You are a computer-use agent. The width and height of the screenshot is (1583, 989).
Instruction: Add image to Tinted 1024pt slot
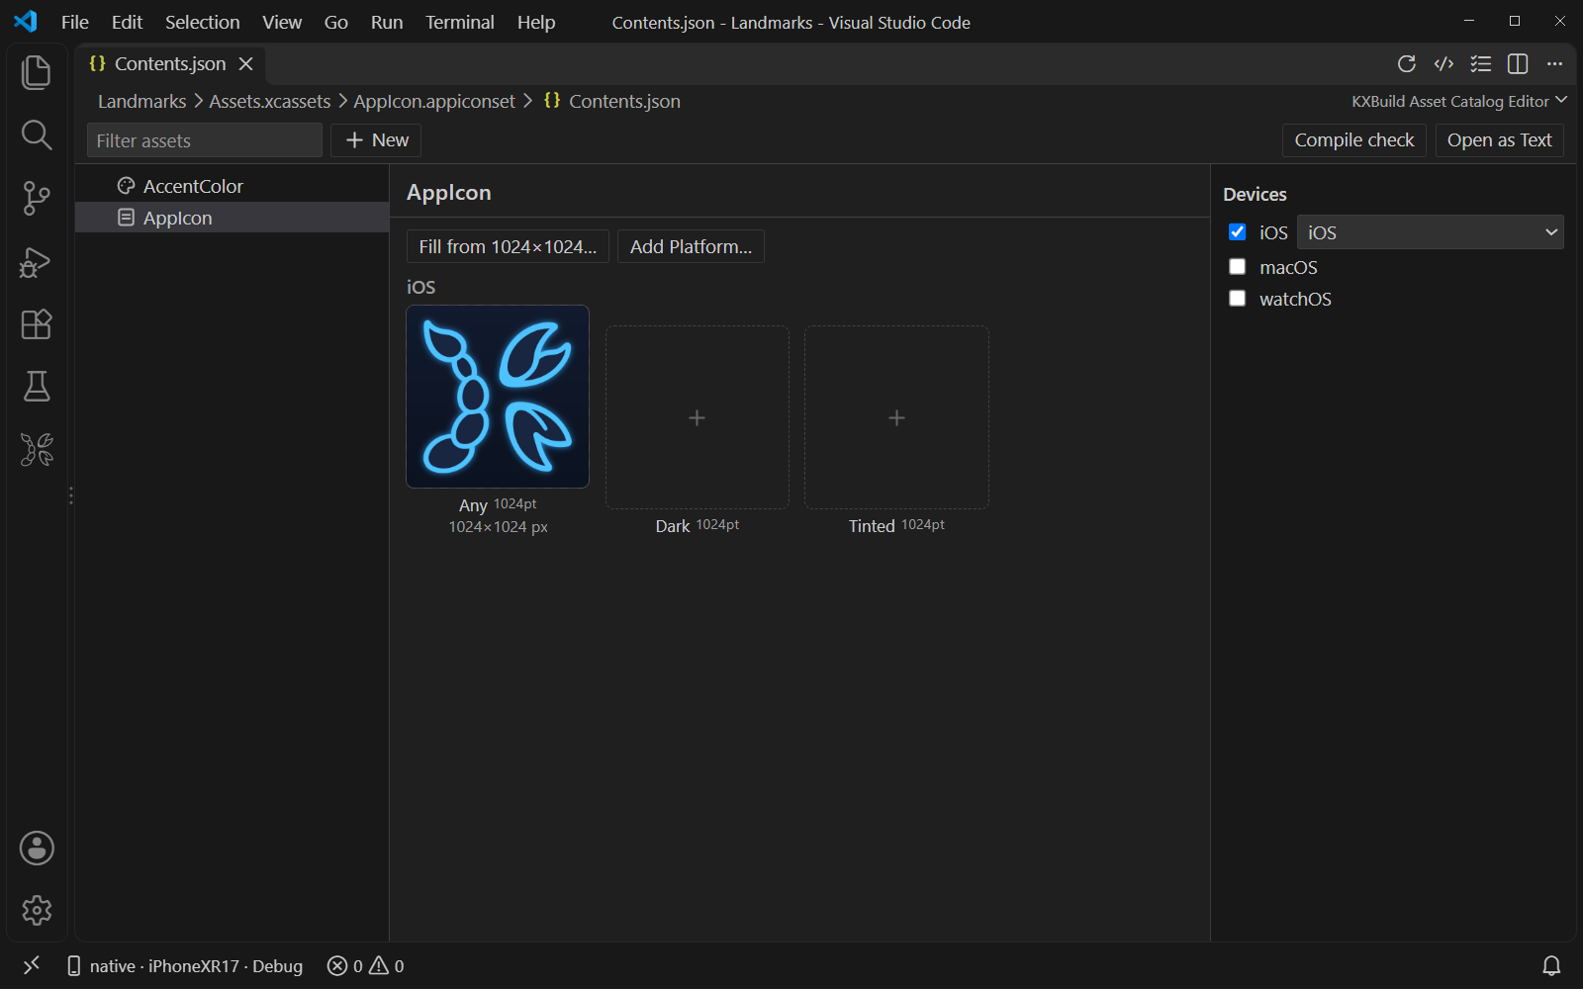[896, 417]
